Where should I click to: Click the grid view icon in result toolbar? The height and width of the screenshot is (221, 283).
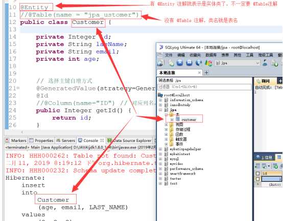(x=257, y=166)
